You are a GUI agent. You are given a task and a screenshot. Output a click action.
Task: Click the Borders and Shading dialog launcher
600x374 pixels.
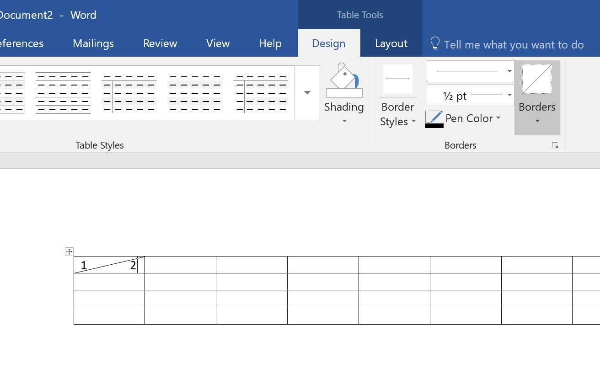[555, 145]
